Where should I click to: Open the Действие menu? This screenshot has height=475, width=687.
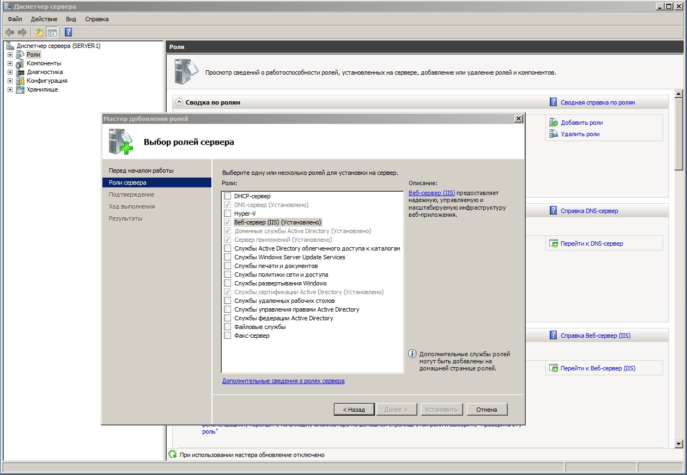44,19
